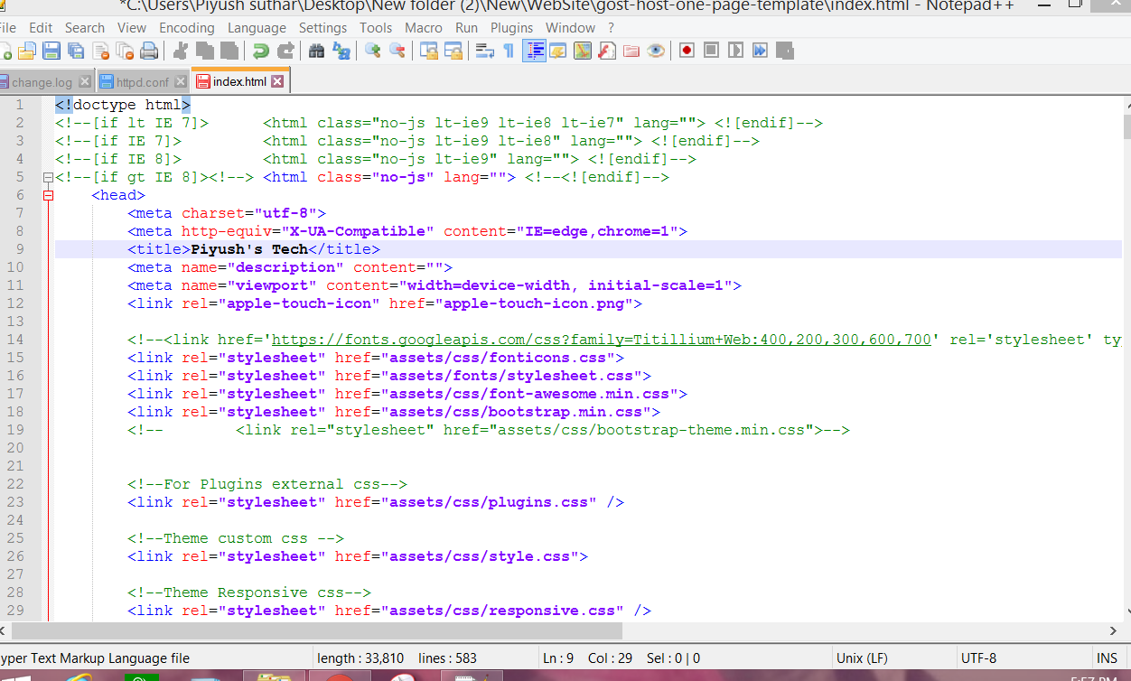Image resolution: width=1131 pixels, height=681 pixels.
Task: Toggle the highlighted indent guide icon
Action: 534,51
